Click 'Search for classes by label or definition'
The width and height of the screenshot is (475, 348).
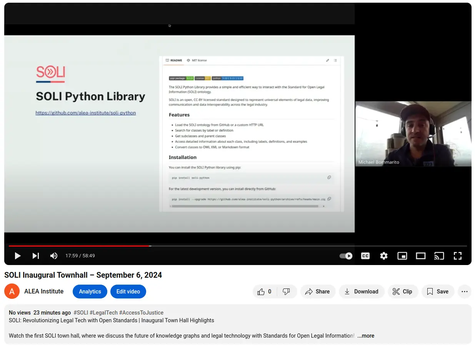click(x=204, y=130)
